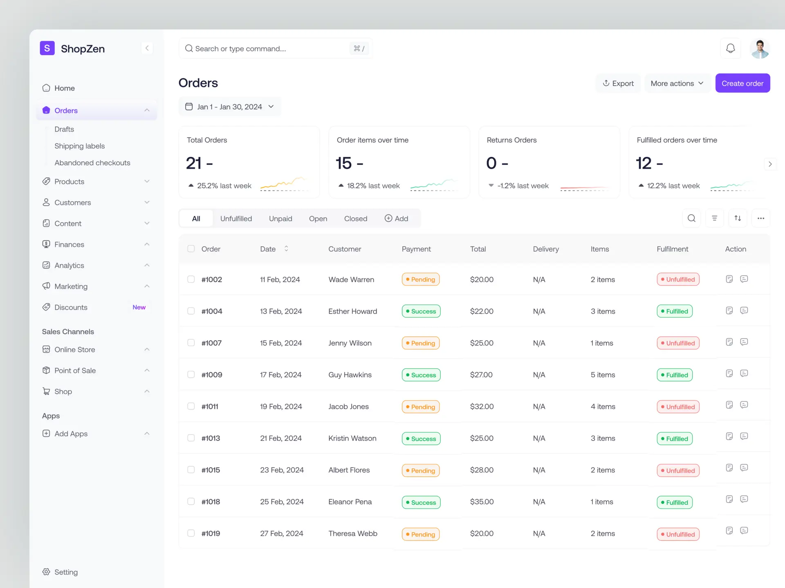Open Abandoned checkouts in sidebar

(92, 163)
